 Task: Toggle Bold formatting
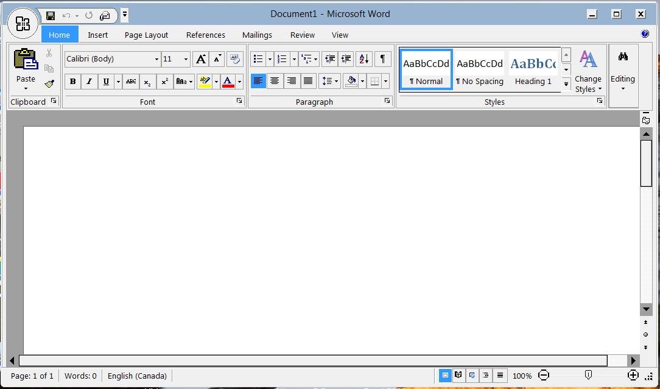pos(73,81)
